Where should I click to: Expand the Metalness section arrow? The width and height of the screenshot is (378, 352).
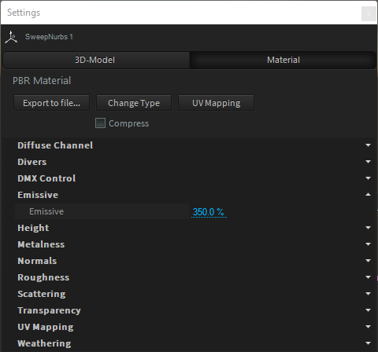tap(368, 244)
